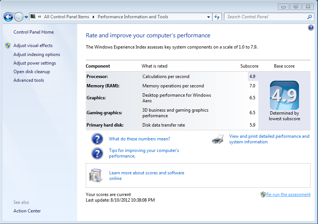Viewport: 318px width, 224px height.
Task: Launch Open disk cleanup
Action: click(x=32, y=72)
